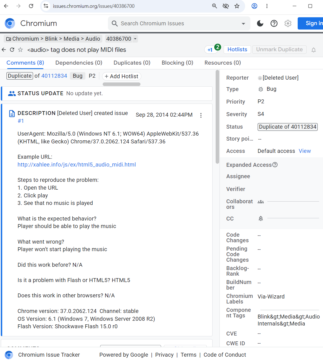
Task: Star the issue beside the title
Action: (20, 50)
